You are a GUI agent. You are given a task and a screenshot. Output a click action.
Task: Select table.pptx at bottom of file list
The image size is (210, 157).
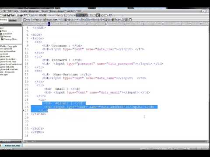(x=4, y=75)
